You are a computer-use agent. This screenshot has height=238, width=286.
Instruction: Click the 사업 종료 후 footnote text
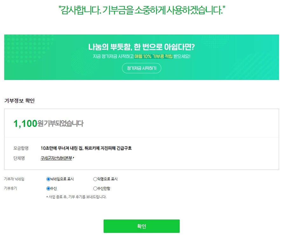(76, 197)
